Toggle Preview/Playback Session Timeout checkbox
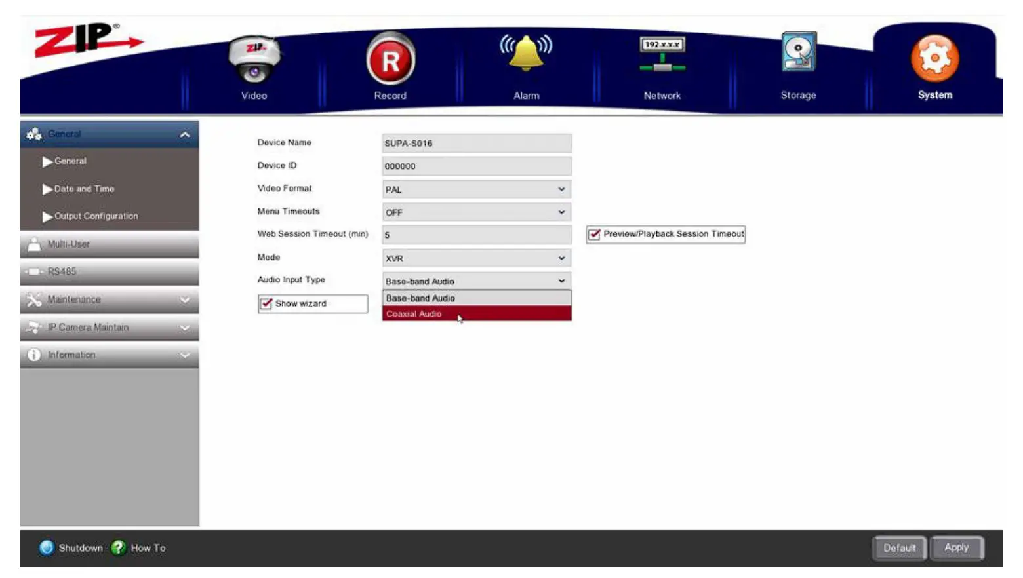Screen dimensions: 1023x578 [x=594, y=234]
